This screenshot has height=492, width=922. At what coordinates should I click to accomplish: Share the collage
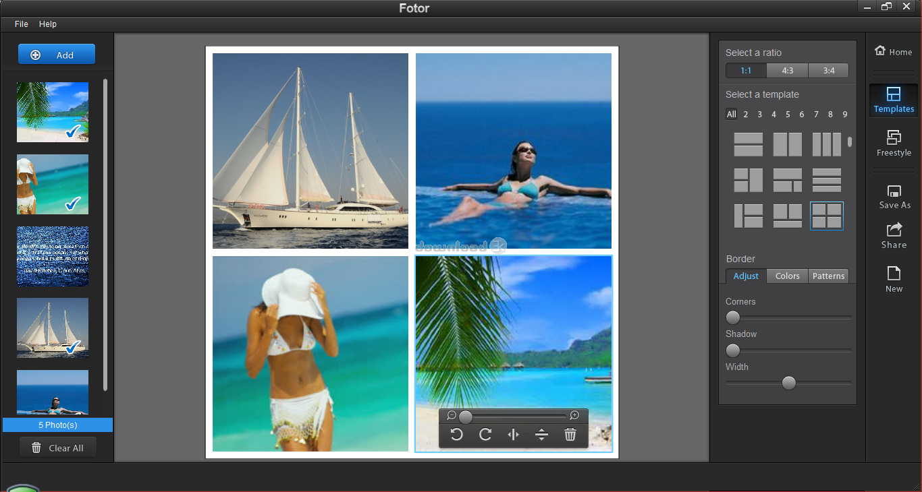[894, 236]
